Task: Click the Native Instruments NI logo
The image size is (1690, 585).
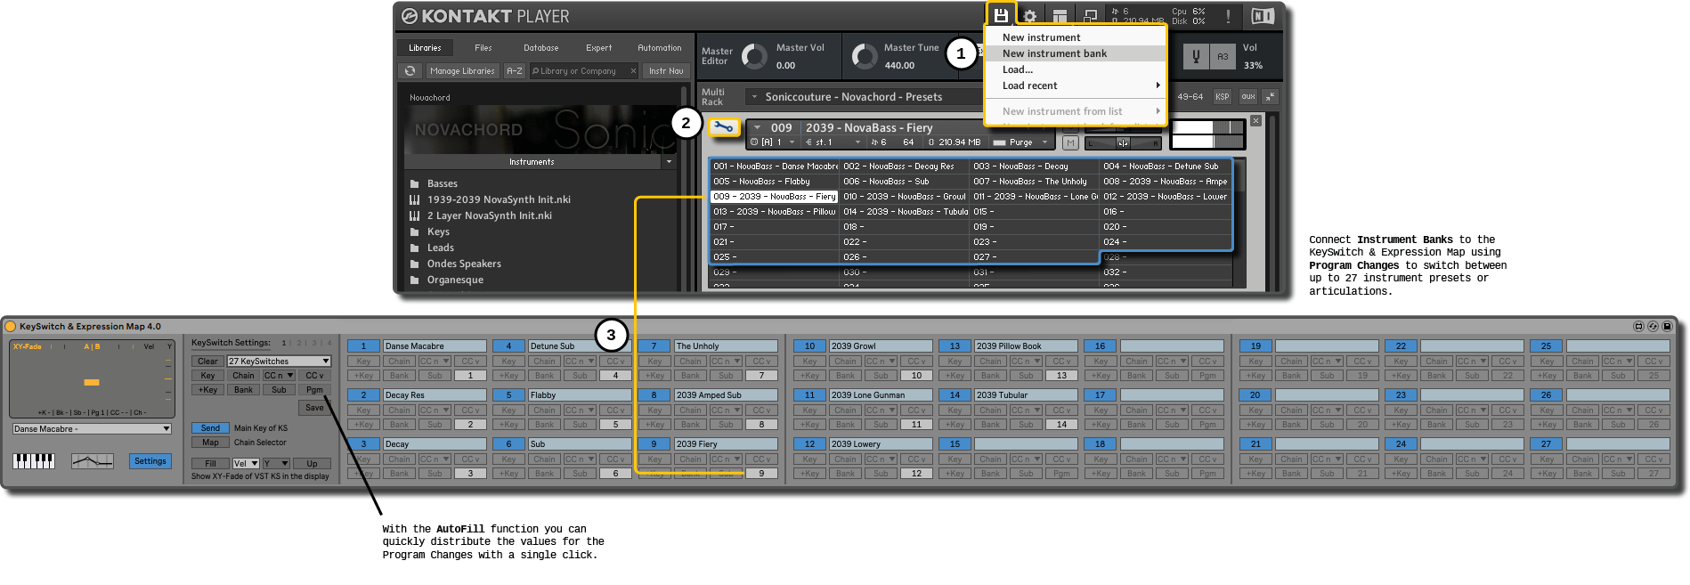Action: (1263, 16)
